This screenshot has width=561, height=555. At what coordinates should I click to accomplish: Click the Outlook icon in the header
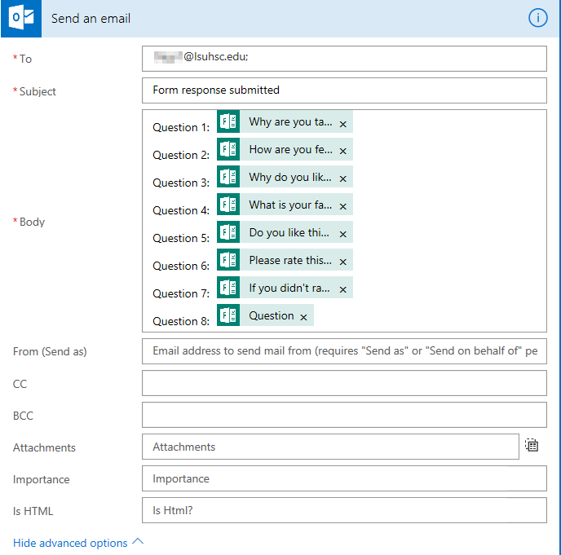21,18
